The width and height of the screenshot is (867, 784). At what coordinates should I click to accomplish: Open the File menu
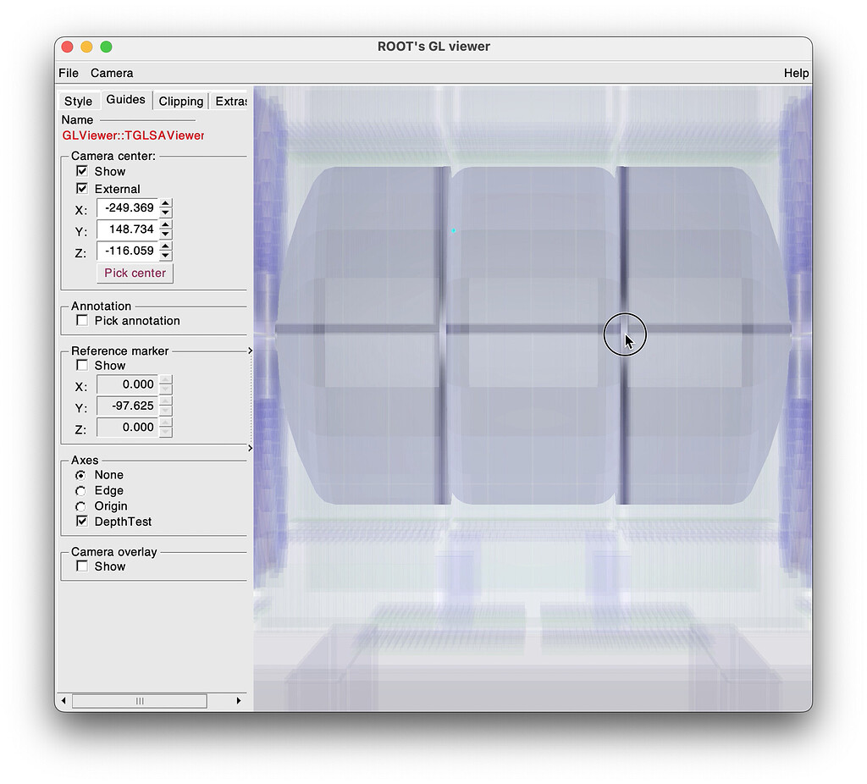tap(68, 73)
